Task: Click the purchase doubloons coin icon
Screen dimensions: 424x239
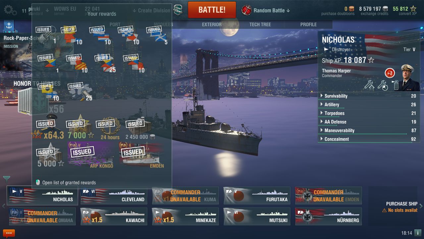Action: pos(351,9)
